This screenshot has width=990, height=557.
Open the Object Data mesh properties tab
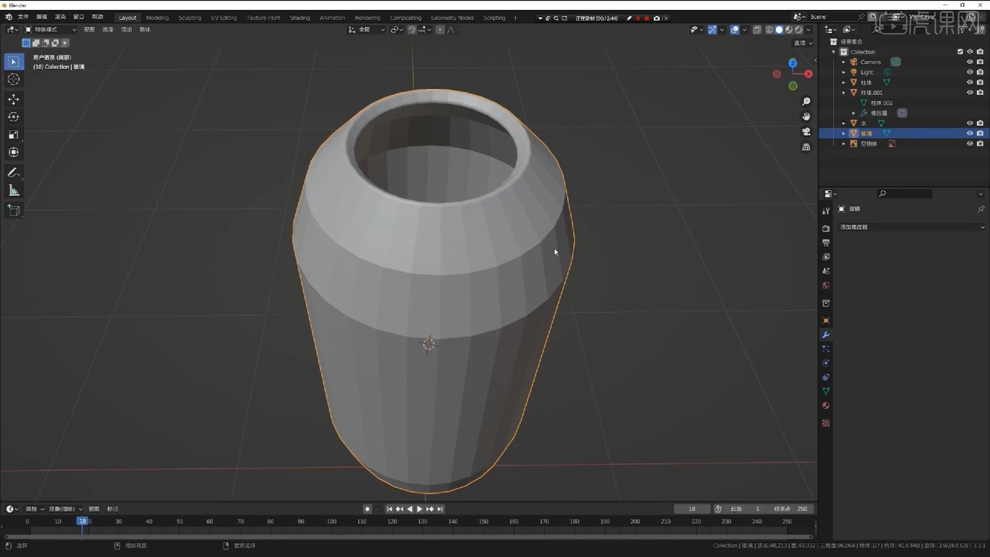[x=826, y=391]
